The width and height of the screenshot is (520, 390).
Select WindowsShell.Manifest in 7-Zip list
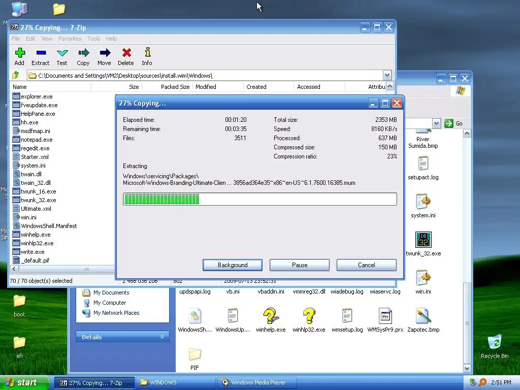pos(45,226)
